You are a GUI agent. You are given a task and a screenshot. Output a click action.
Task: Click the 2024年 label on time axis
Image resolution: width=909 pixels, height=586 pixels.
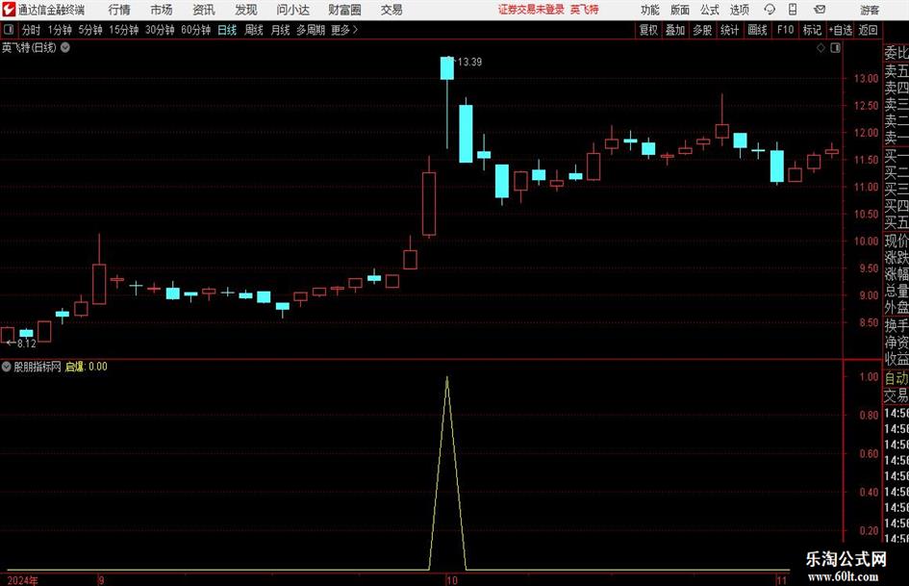coord(23,580)
